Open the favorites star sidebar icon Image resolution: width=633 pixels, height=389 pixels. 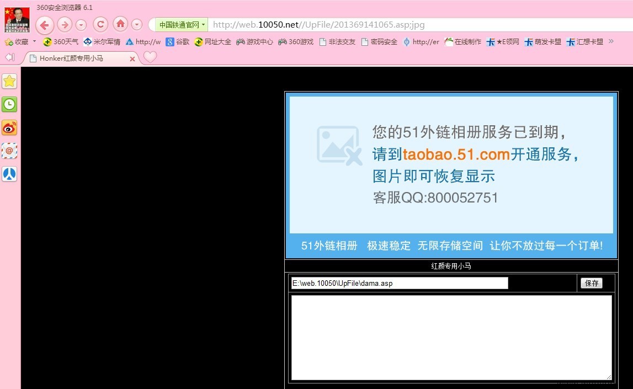pos(9,82)
